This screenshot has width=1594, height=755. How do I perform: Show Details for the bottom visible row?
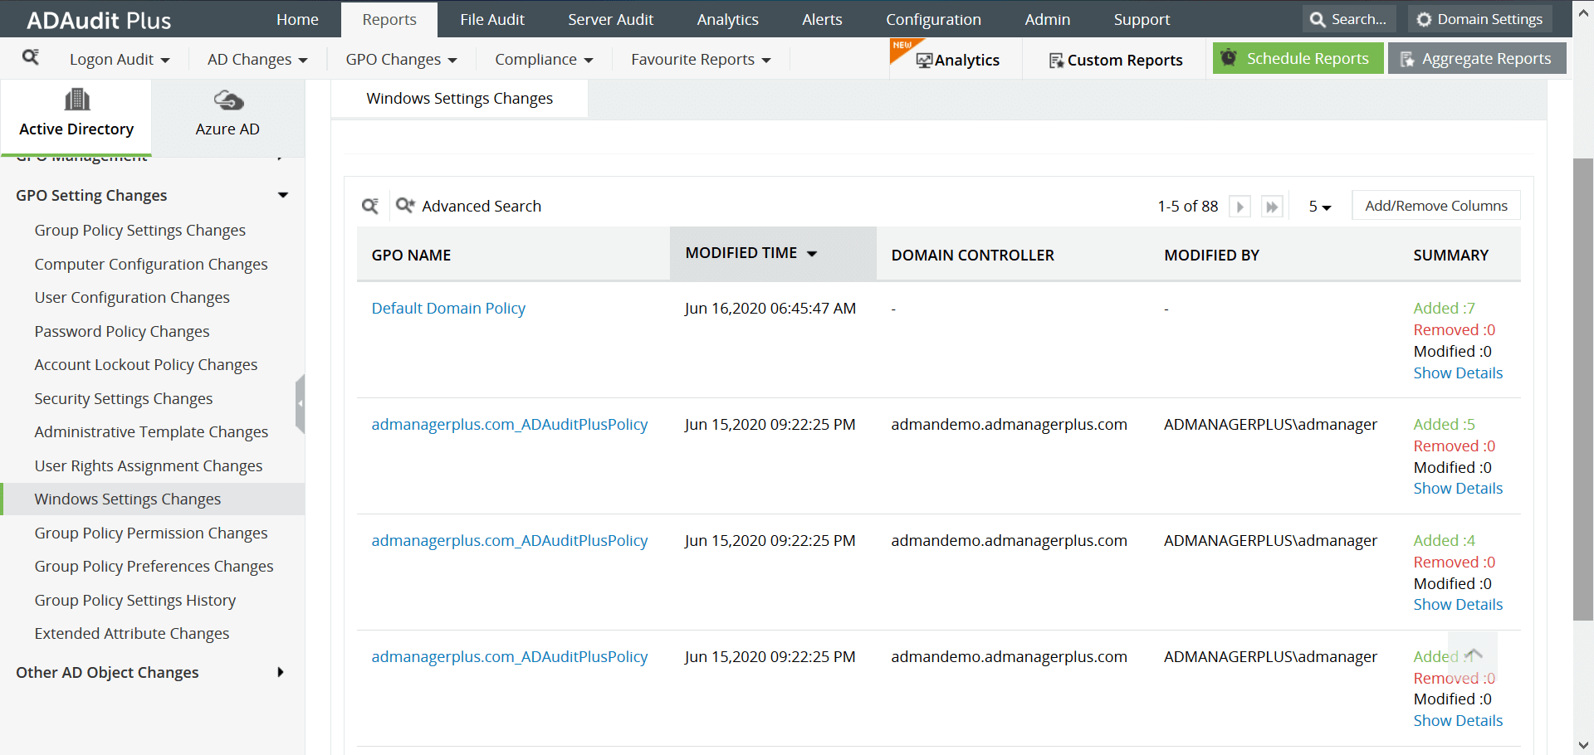pos(1458,721)
